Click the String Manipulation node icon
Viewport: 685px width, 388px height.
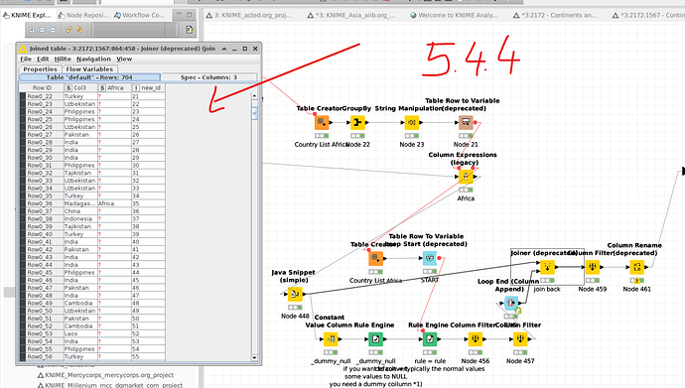(x=412, y=122)
